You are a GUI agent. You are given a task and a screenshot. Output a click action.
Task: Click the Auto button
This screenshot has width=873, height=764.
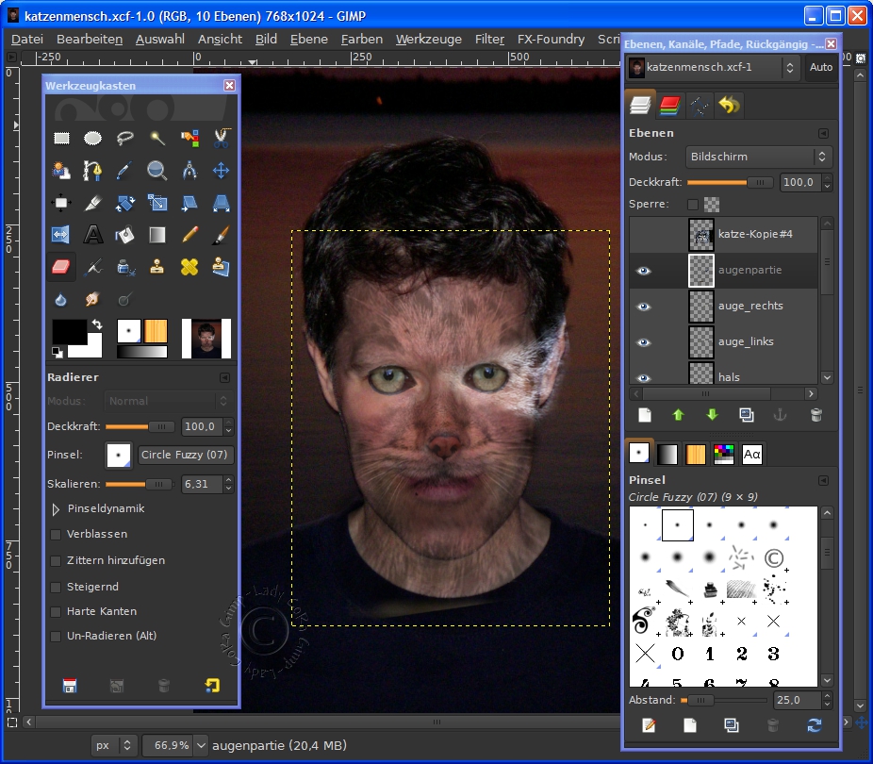[820, 67]
